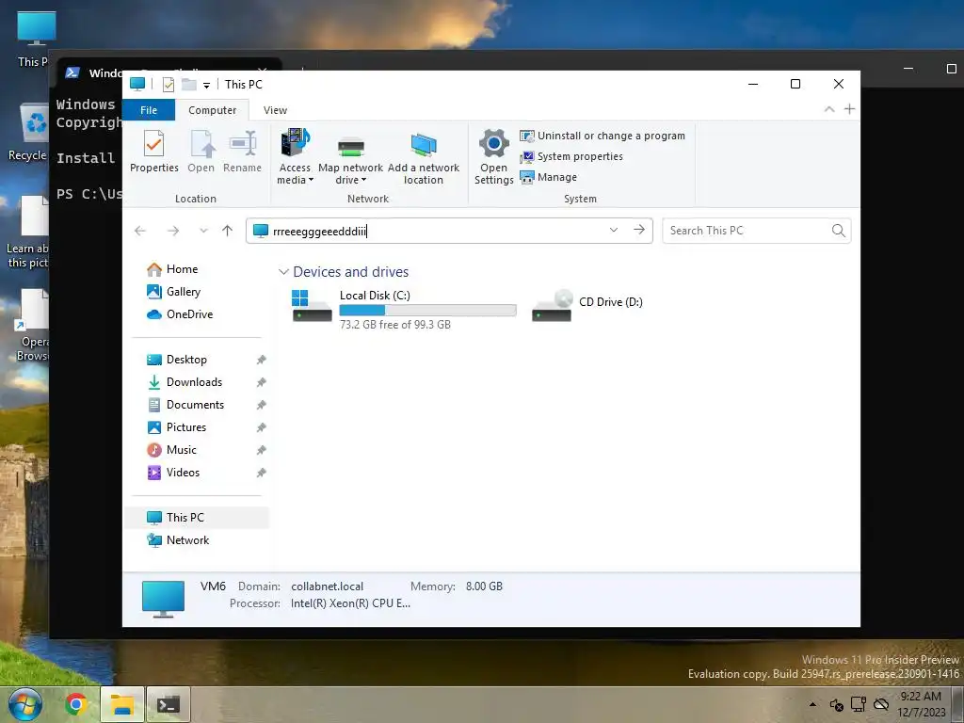Collapse the Devices and drives group
The width and height of the screenshot is (964, 723).
tap(283, 272)
